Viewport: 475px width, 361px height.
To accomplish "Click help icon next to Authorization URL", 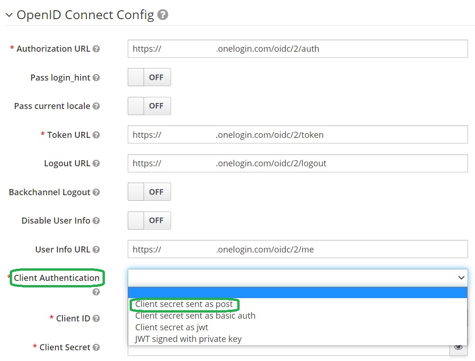I will pyautogui.click(x=96, y=49).
